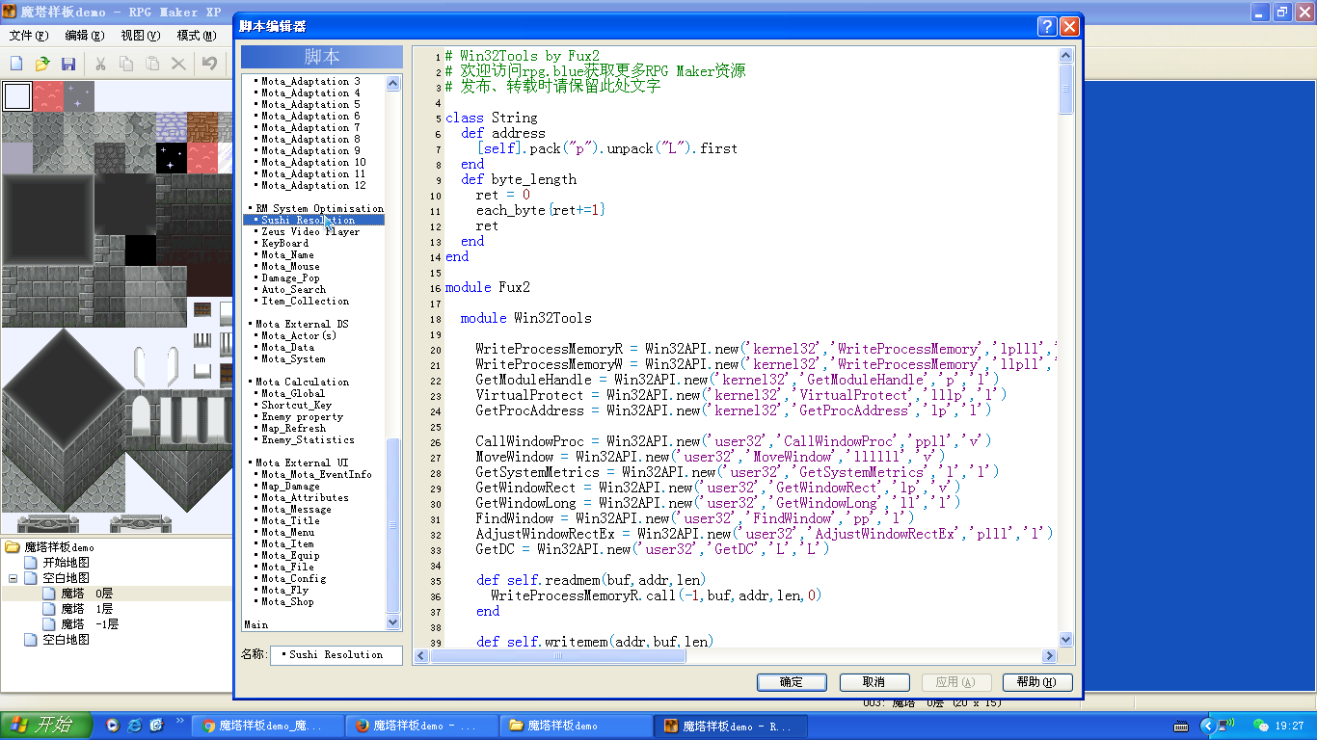Click the New Project toolbar icon
This screenshot has width=1317, height=740.
click(x=16, y=64)
